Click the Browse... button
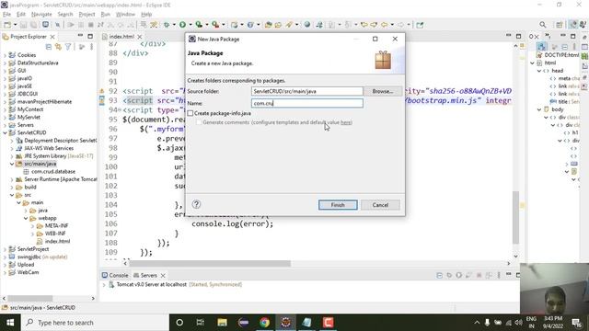 [383, 91]
